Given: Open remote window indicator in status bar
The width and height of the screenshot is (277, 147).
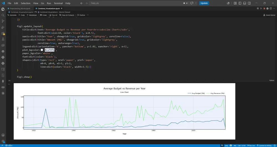Looking at the screenshot, I should [2, 146].
